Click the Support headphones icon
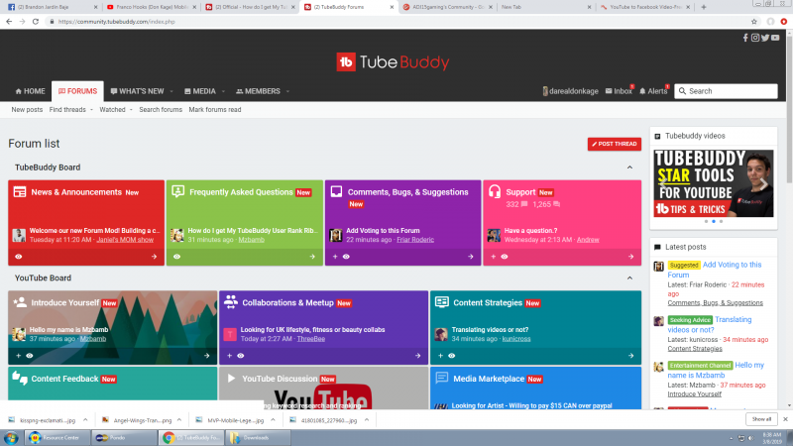Viewport: 793px width, 446px height. click(494, 191)
